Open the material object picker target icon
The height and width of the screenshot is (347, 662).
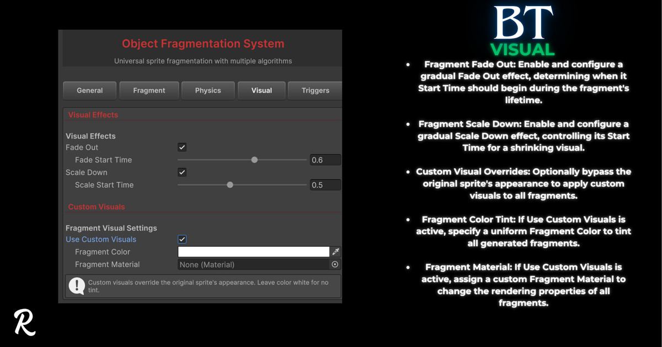pyautogui.click(x=335, y=264)
